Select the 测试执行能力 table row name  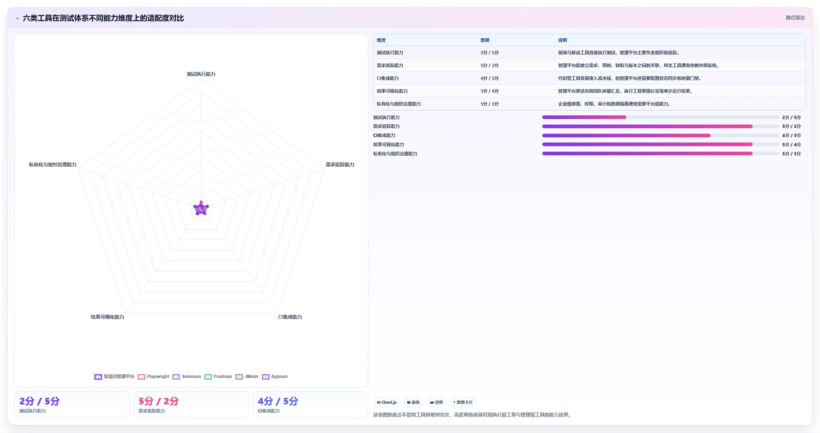point(390,53)
